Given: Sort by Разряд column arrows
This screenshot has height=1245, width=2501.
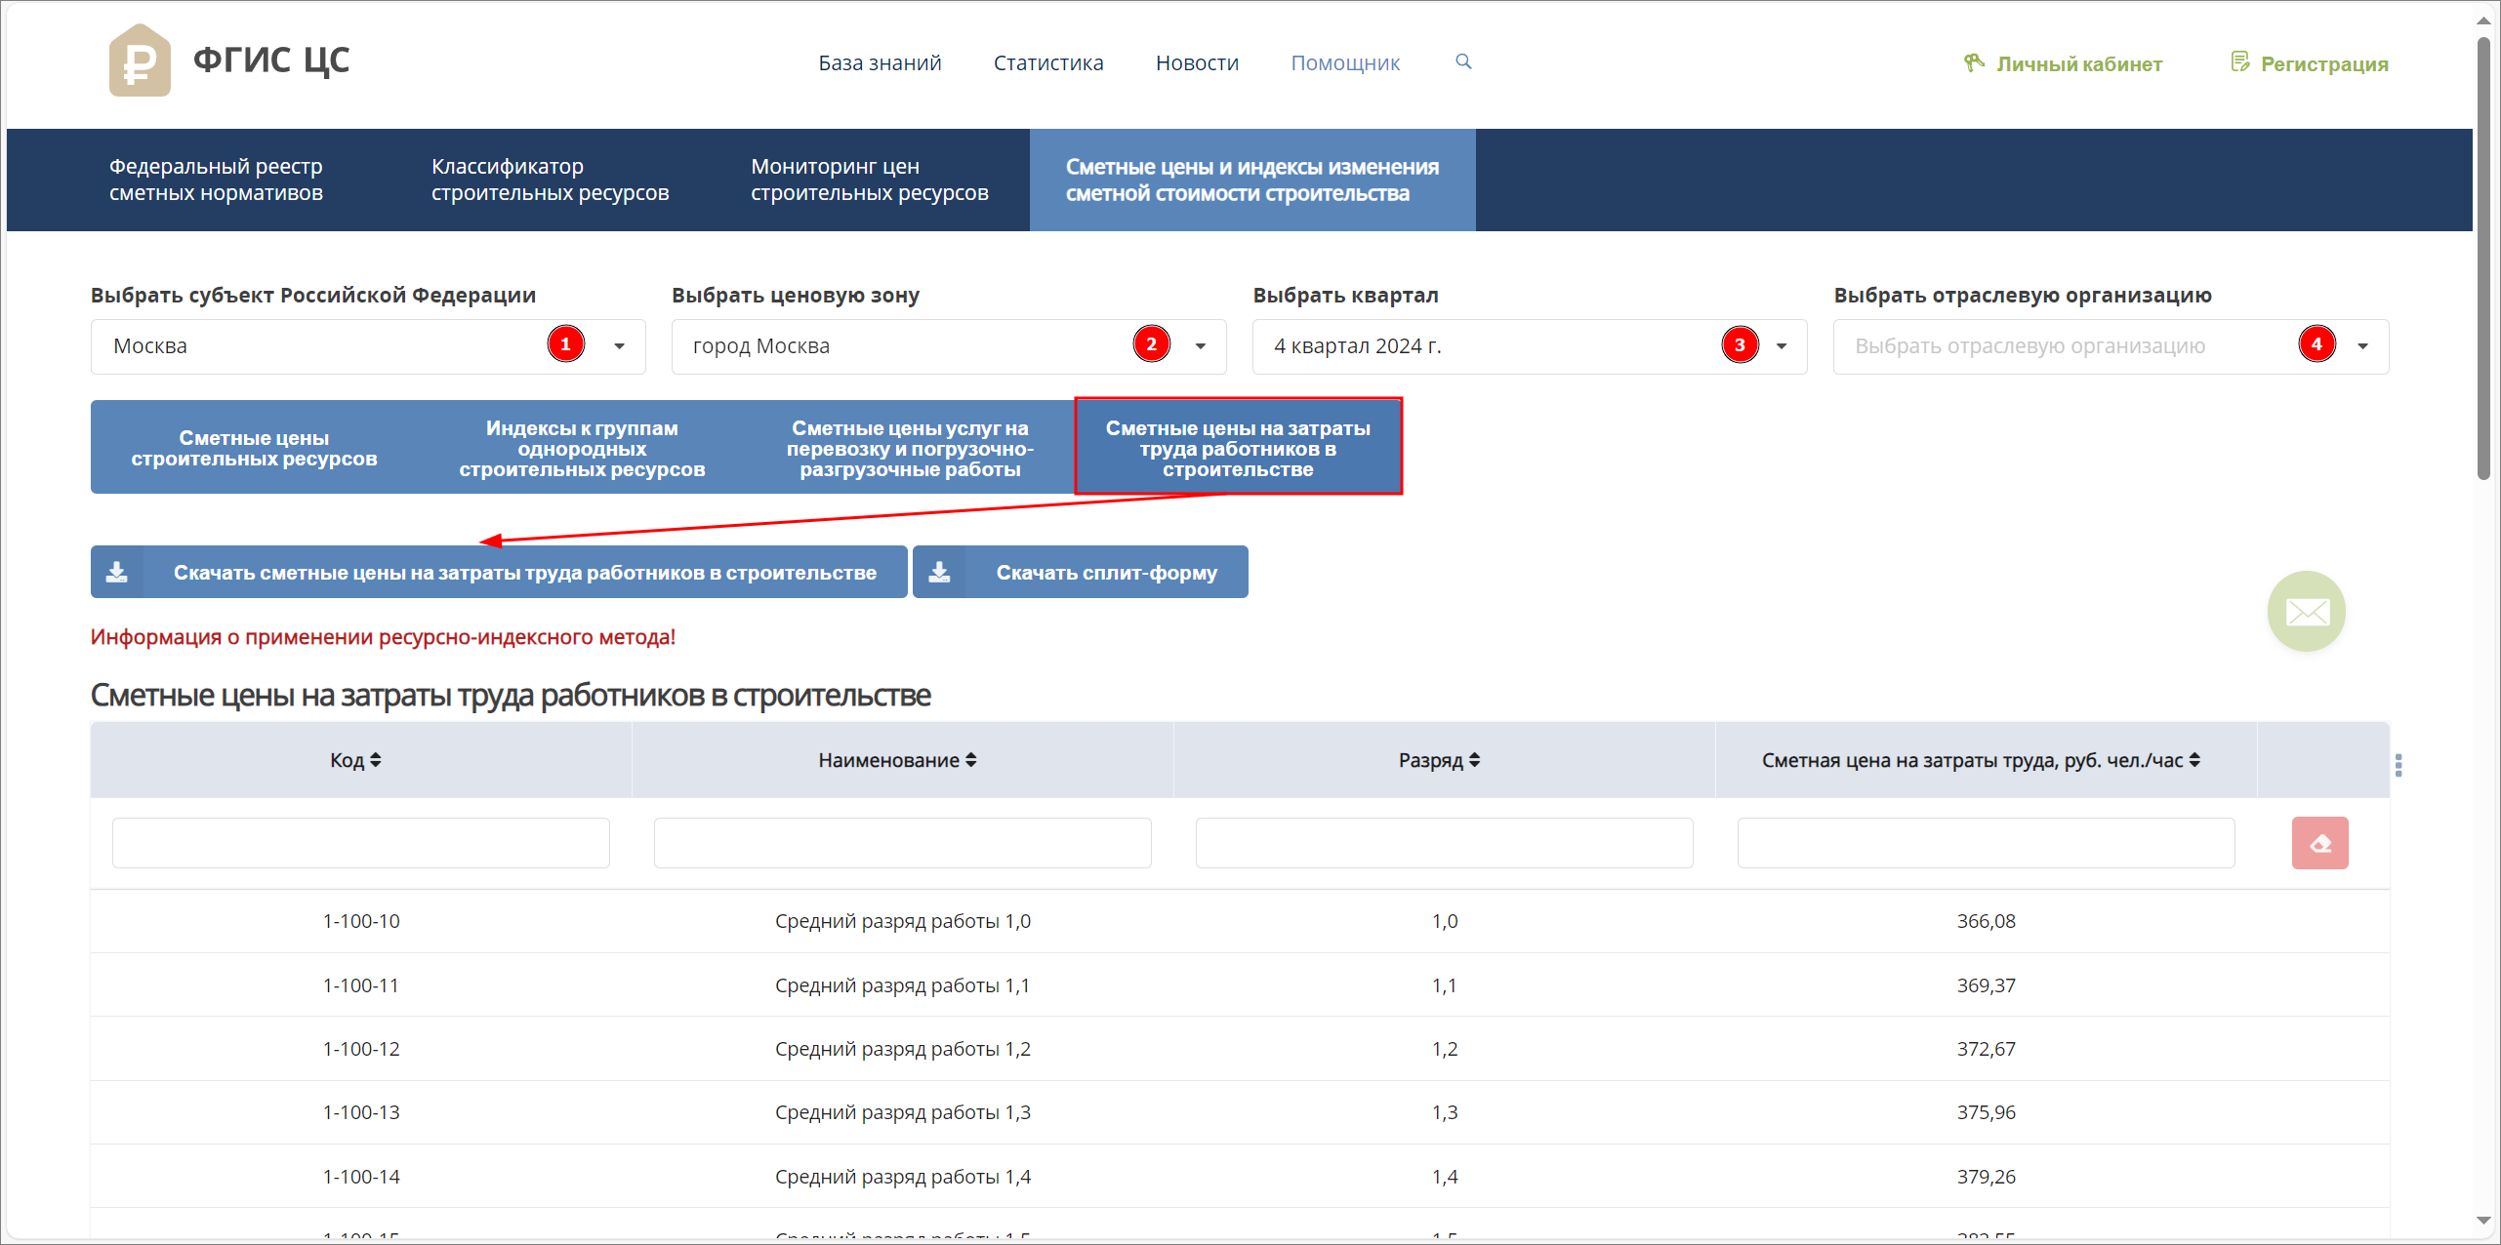Looking at the screenshot, I should 1475,760.
